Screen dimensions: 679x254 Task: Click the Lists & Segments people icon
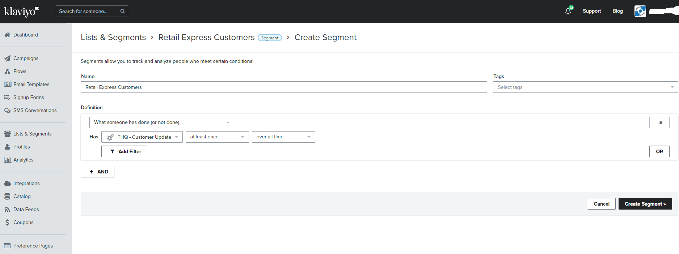click(7, 134)
